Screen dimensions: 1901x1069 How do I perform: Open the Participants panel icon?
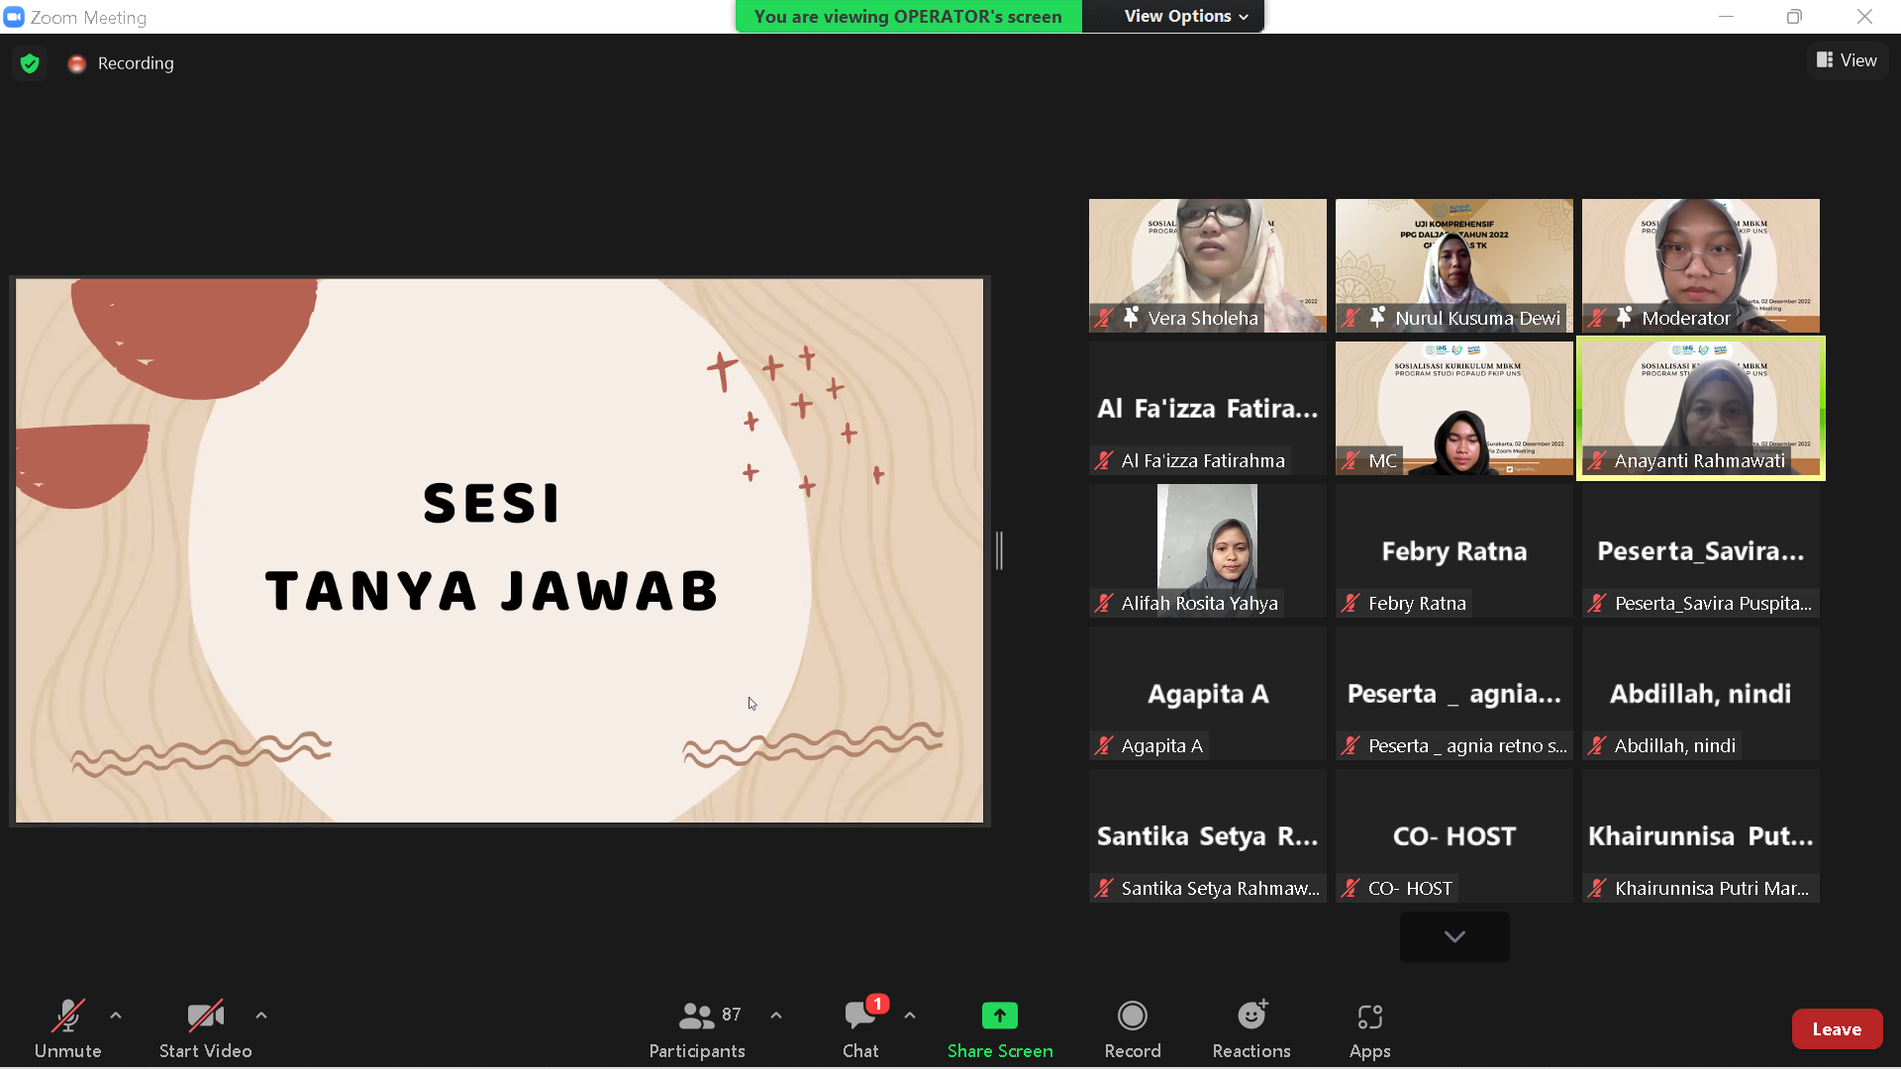[x=696, y=1017]
